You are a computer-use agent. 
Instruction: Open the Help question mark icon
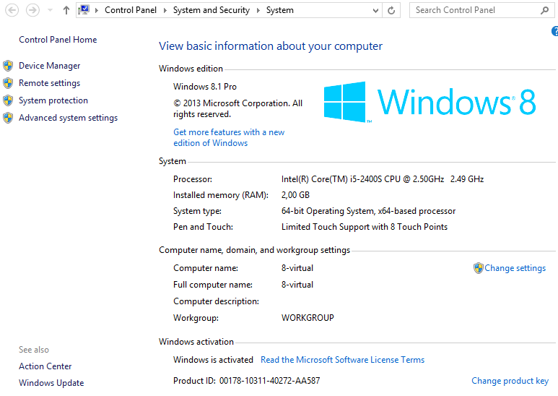[555, 31]
